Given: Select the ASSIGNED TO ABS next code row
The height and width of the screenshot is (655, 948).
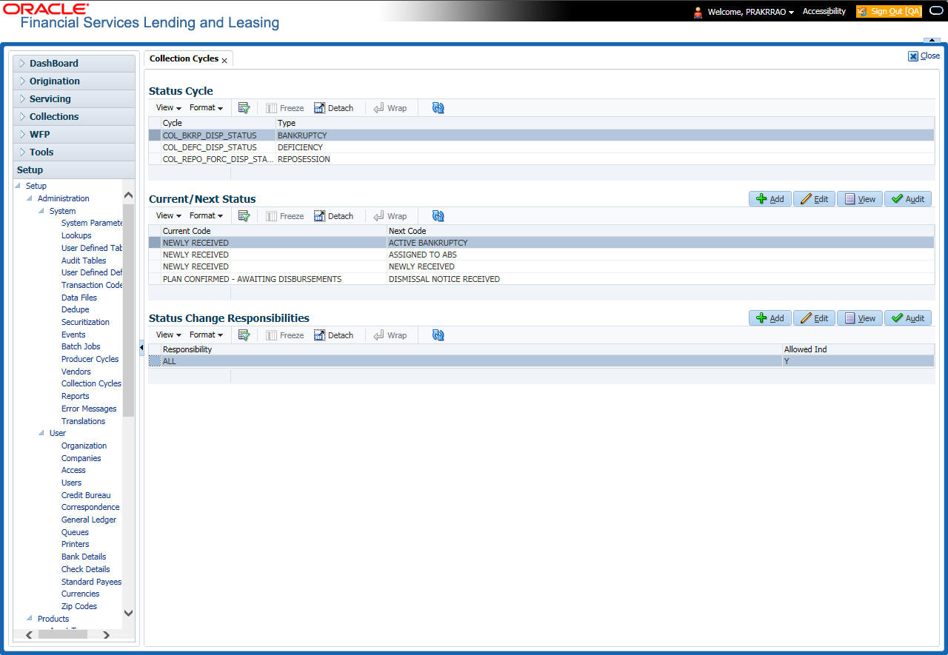Looking at the screenshot, I should point(541,255).
